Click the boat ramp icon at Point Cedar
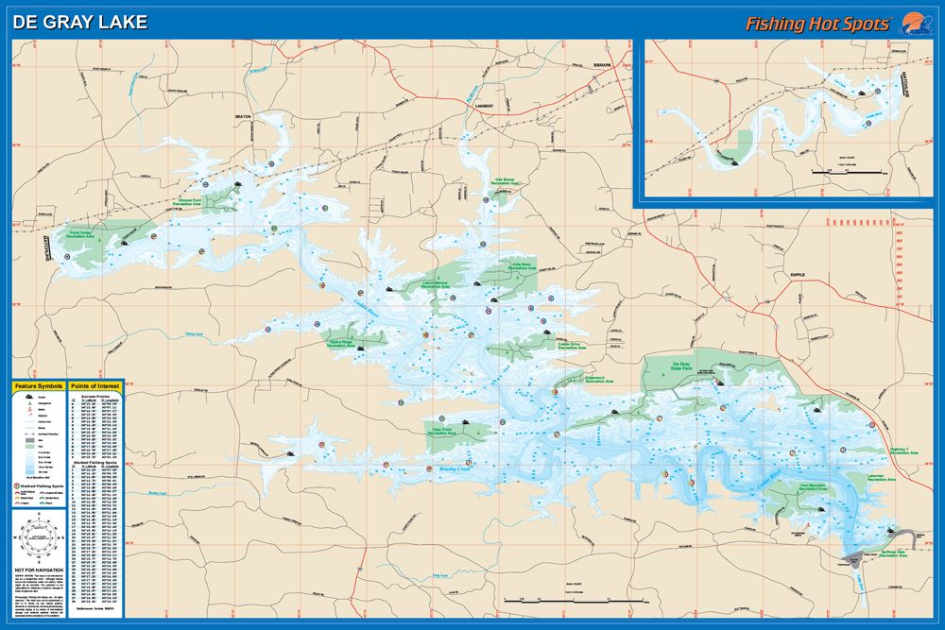This screenshot has height=630, width=945. (124, 245)
